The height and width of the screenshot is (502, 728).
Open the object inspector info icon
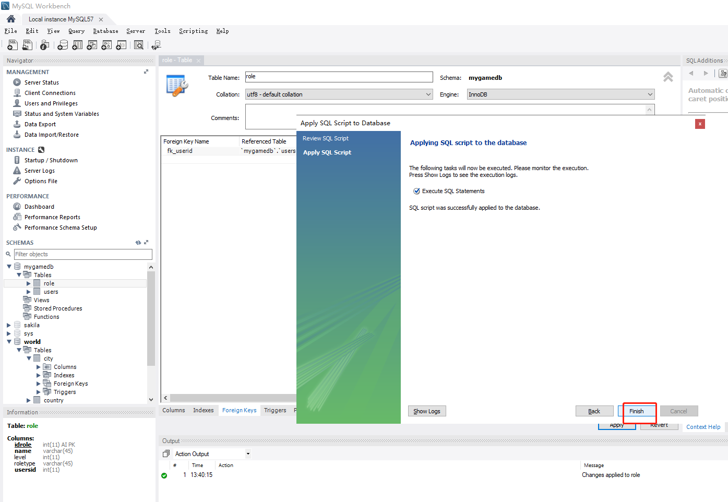point(45,45)
